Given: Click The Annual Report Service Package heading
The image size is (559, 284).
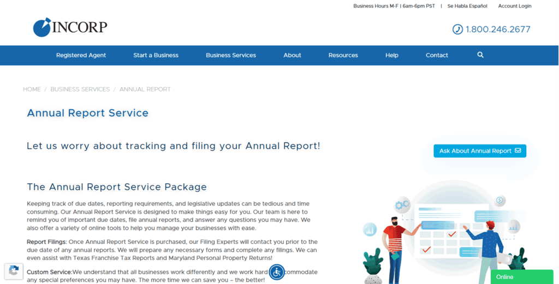Looking at the screenshot, I should pyautogui.click(x=117, y=187).
